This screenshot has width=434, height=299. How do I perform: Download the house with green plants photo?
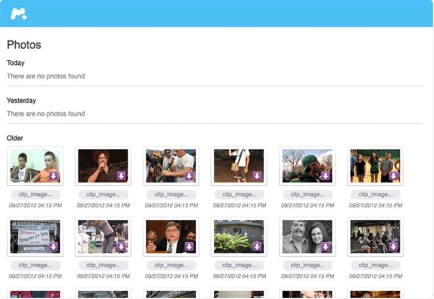(x=257, y=247)
